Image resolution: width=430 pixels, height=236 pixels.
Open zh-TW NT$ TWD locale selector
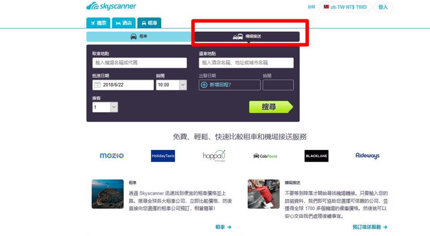pyautogui.click(x=344, y=7)
